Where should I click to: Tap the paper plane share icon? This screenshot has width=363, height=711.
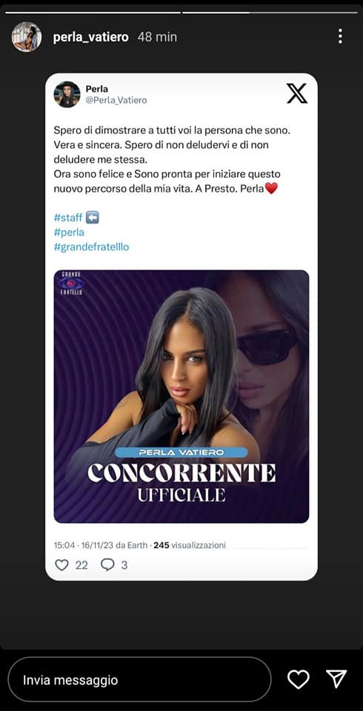point(336,679)
